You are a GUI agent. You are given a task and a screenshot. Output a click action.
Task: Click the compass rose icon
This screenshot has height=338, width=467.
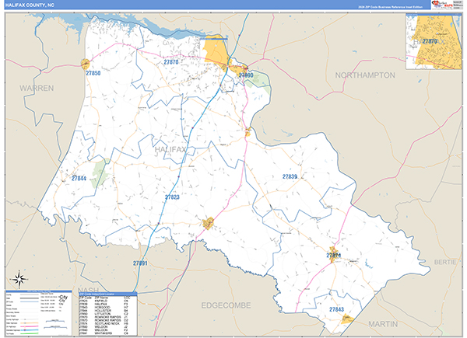click(19, 278)
